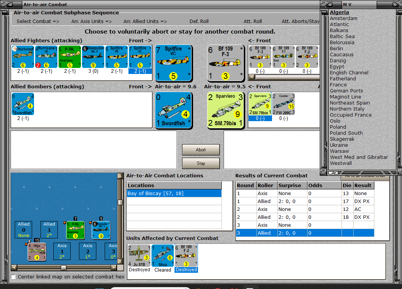Select destroyed Bf 109 F-2 affected unit

click(186, 255)
